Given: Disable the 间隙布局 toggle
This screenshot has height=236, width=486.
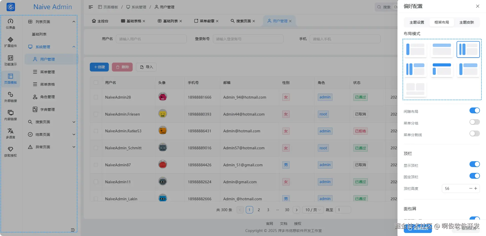Looking at the screenshot, I should pos(474,110).
